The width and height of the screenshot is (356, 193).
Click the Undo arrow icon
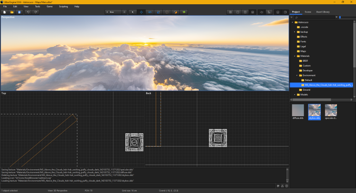(28, 12)
